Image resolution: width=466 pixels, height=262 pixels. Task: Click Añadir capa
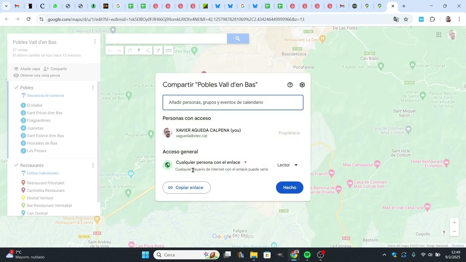[27, 69]
